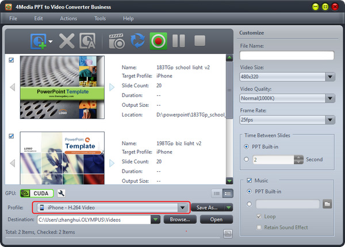This screenshot has height=247, width=345.
Task: Click the Open destination button
Action: 216,219
